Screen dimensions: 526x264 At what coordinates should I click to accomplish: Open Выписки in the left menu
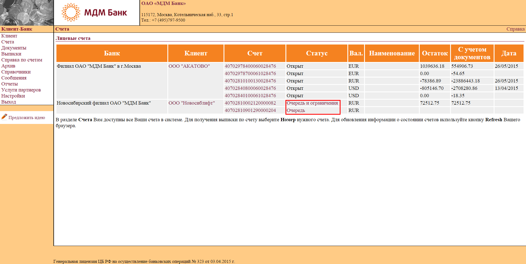11,54
